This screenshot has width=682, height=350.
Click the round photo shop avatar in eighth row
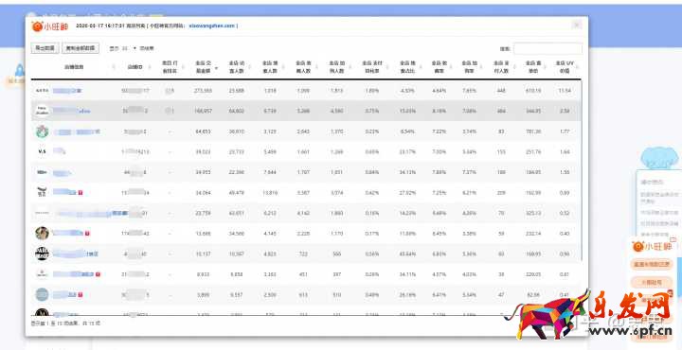[43, 234]
